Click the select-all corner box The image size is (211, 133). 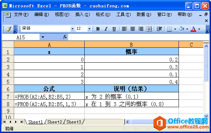pos(8,44)
